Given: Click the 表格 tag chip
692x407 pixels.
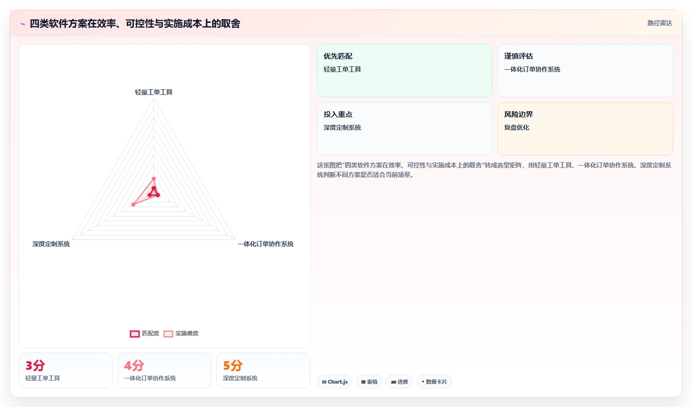Looking at the screenshot, I should click(369, 382).
